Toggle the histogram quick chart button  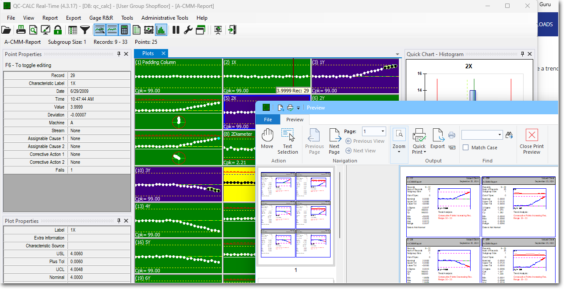click(161, 30)
